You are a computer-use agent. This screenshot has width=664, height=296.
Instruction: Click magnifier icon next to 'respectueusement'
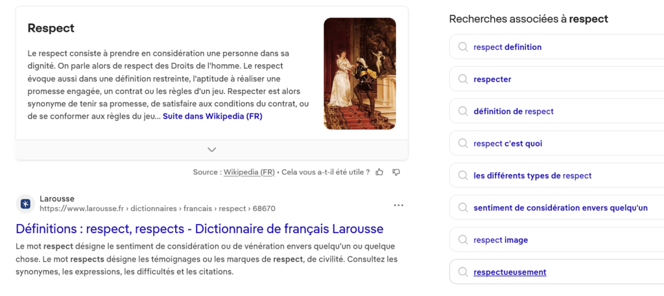point(462,272)
